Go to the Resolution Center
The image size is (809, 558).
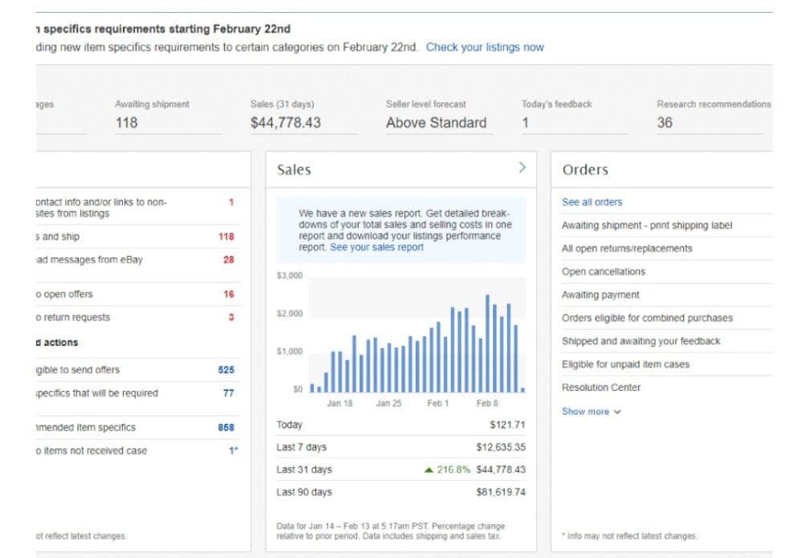[x=601, y=388]
